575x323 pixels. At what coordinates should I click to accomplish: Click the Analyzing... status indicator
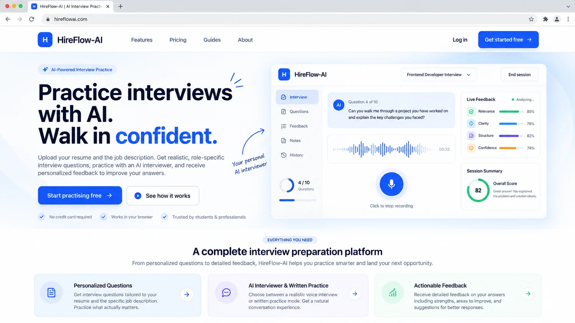523,100
